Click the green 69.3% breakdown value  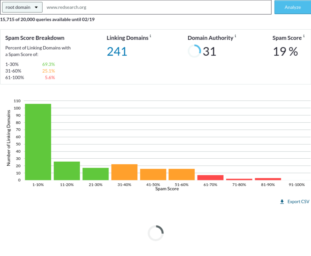click(48, 64)
